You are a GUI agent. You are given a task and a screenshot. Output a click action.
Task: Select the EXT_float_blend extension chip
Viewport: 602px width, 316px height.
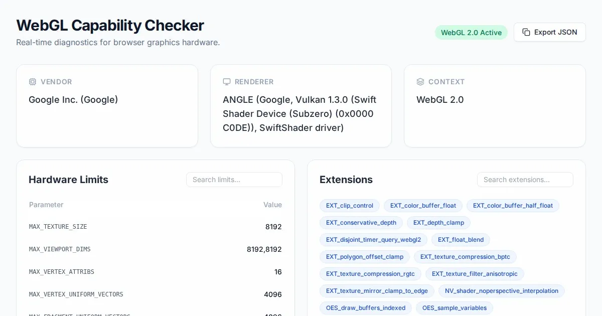[461, 240]
